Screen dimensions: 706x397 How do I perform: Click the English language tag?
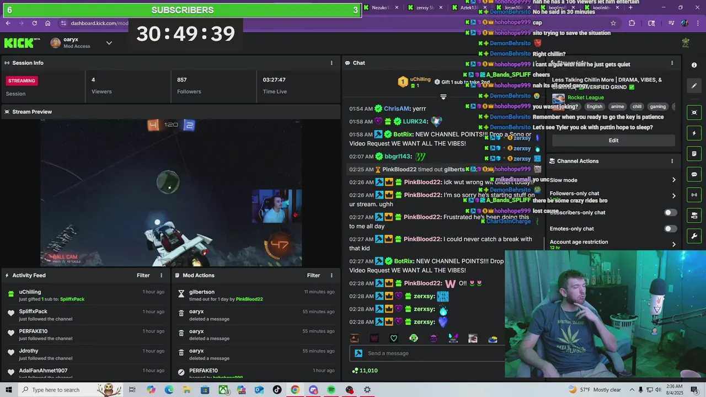pos(595,106)
